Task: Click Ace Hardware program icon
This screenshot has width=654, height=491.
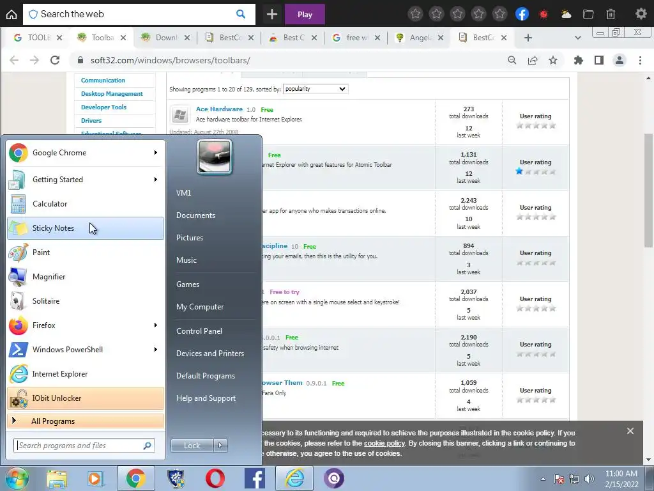Action: click(180, 114)
